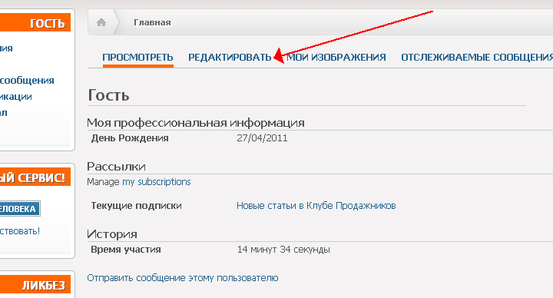Click the Гость page heading
The height and width of the screenshot is (298, 553).
[x=108, y=95]
